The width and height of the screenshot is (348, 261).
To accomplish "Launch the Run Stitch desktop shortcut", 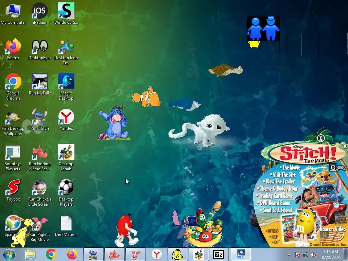I will [x=39, y=120].
